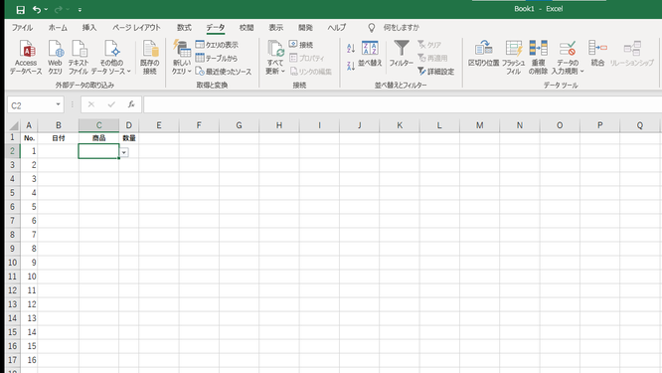Click リンクの編集 button
The width and height of the screenshot is (662, 373).
311,72
